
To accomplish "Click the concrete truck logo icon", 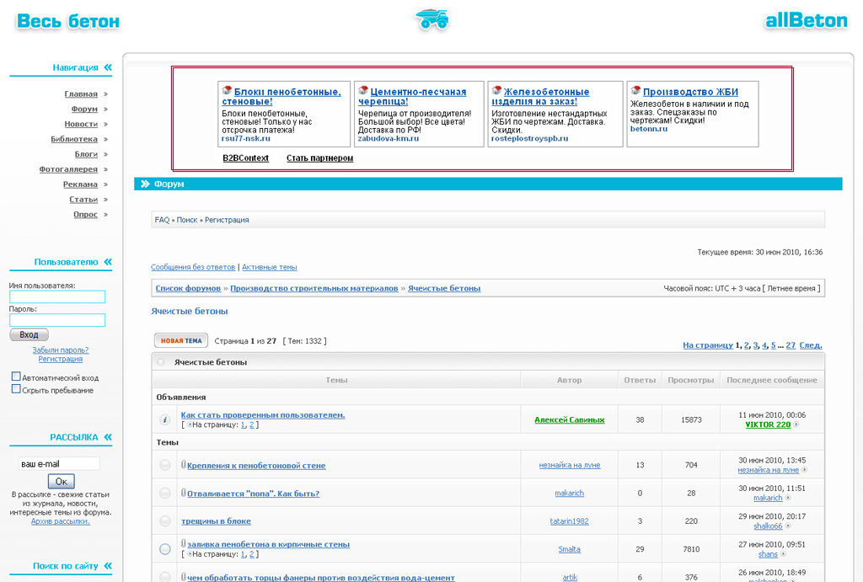I will coord(431,19).
